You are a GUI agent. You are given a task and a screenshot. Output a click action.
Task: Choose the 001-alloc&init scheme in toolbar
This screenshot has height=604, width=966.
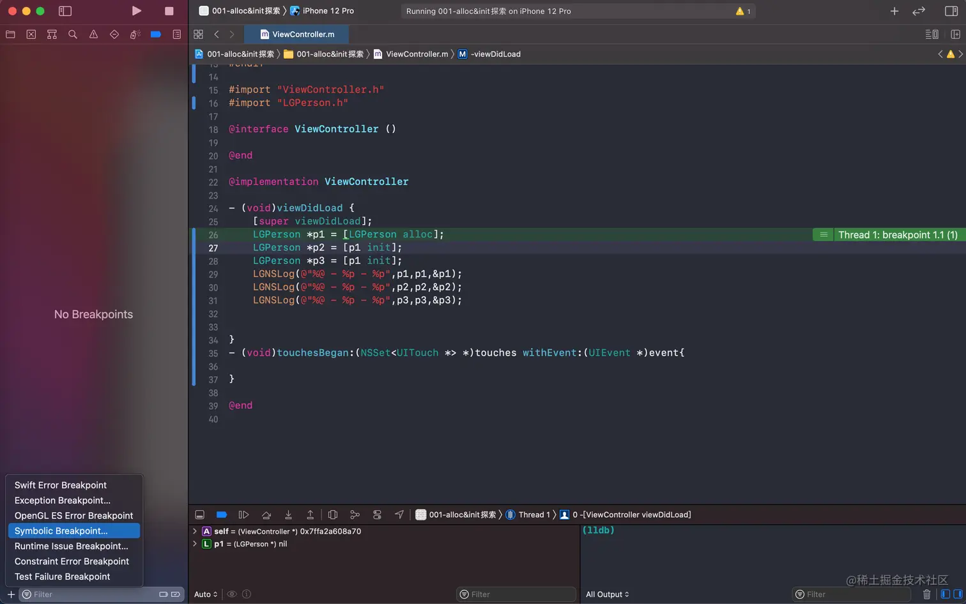tap(240, 11)
